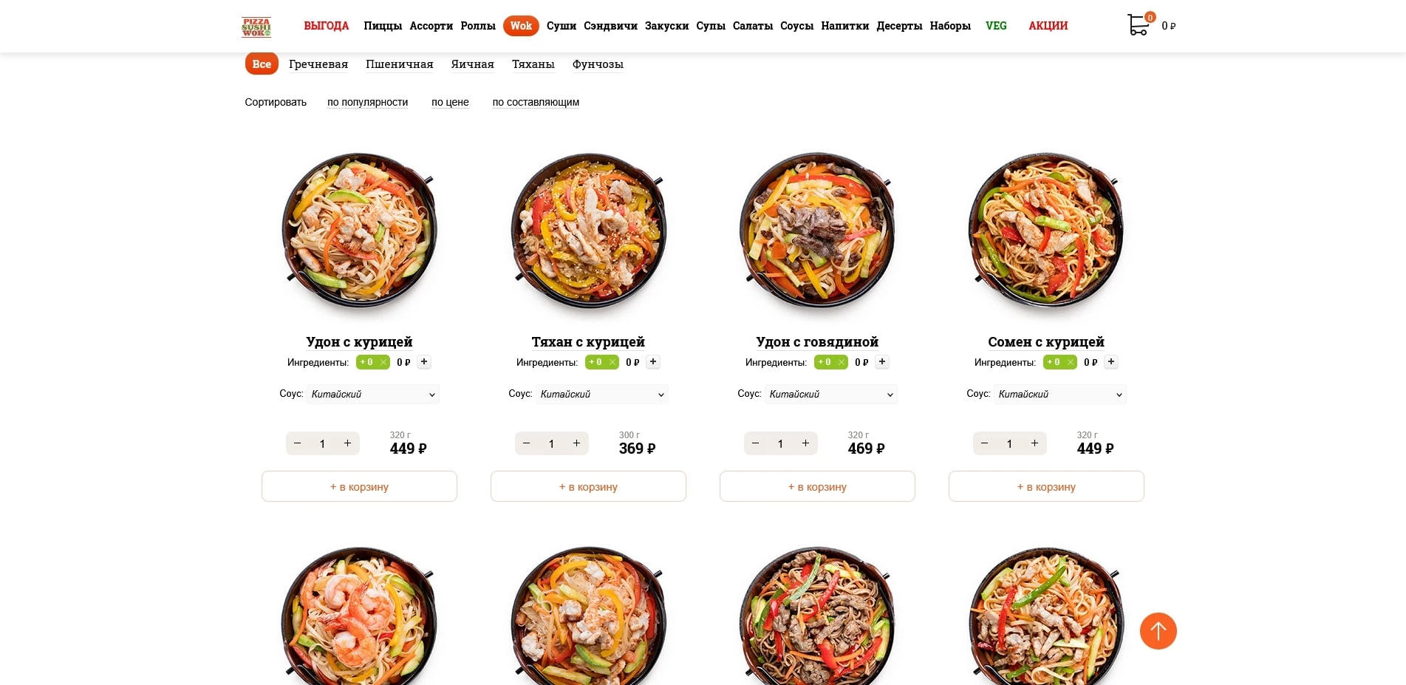Click the Pizza Sushi Wok logo
Screen dimensions: 1406x685
256,27
